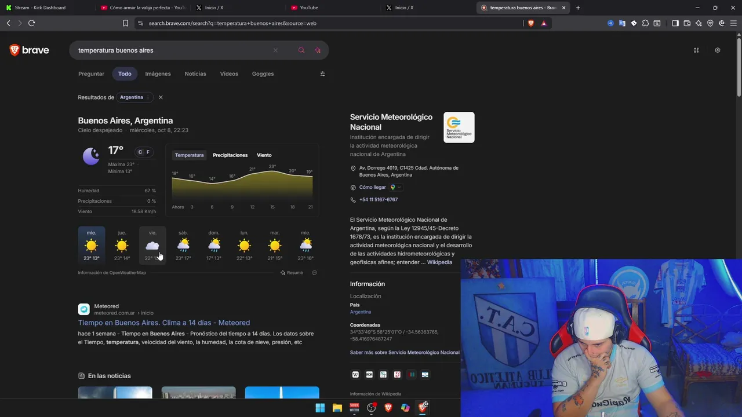The width and height of the screenshot is (742, 417).
Task: Open the search filters icon beside Goggles
Action: coord(323,74)
